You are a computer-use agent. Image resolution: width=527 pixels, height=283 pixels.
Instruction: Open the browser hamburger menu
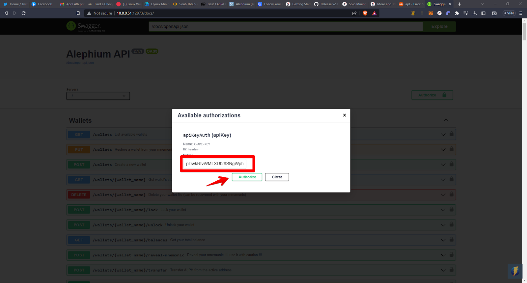tap(520, 13)
